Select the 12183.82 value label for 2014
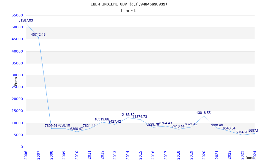Image resolution: width=258 pixels, height=161 pixels. (x=127, y=115)
